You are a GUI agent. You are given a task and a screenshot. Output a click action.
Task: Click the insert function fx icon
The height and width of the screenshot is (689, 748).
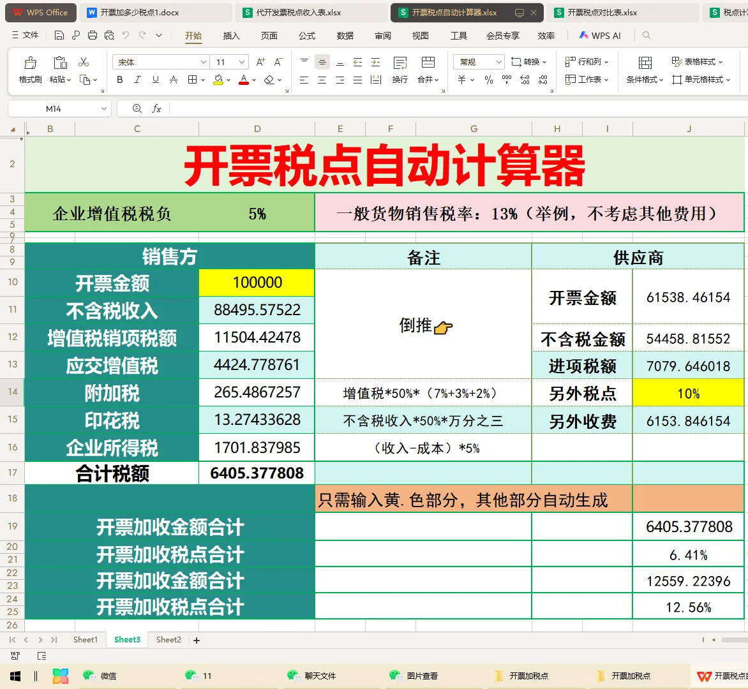(x=156, y=108)
